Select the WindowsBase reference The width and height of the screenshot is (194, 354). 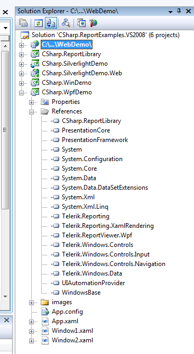pos(81,293)
